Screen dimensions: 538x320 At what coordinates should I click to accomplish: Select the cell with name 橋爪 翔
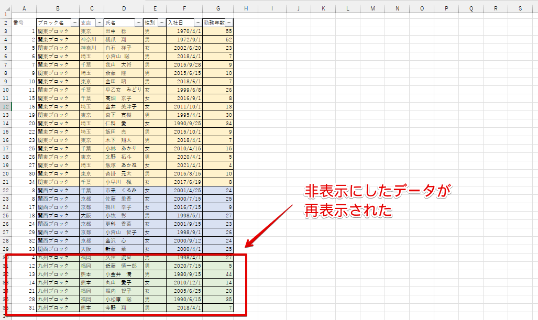tap(124, 39)
